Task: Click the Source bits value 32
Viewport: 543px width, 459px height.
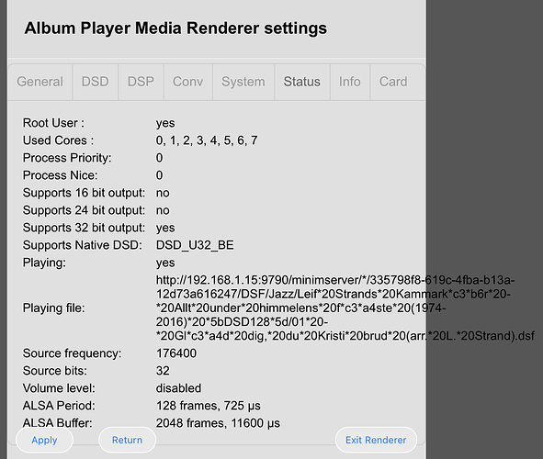Action: [x=163, y=371]
